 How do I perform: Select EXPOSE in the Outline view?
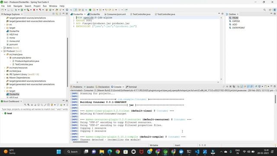coord(236,21)
